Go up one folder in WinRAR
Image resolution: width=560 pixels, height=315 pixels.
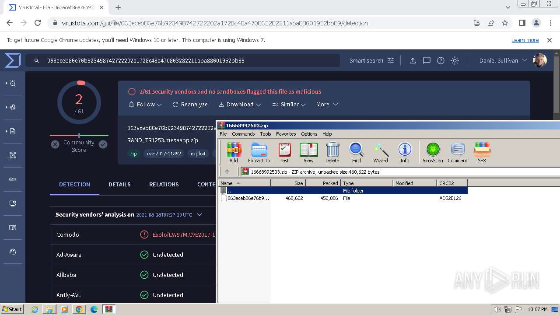click(227, 171)
